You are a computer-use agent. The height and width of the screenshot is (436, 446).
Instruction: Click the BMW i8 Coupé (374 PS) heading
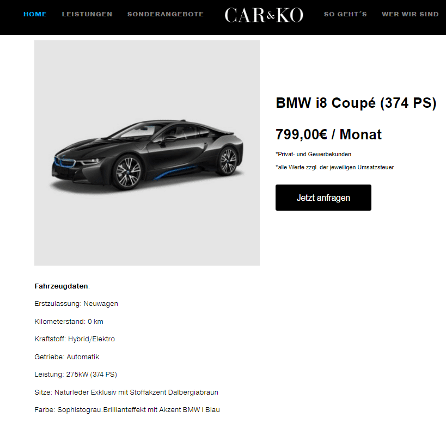tap(356, 103)
